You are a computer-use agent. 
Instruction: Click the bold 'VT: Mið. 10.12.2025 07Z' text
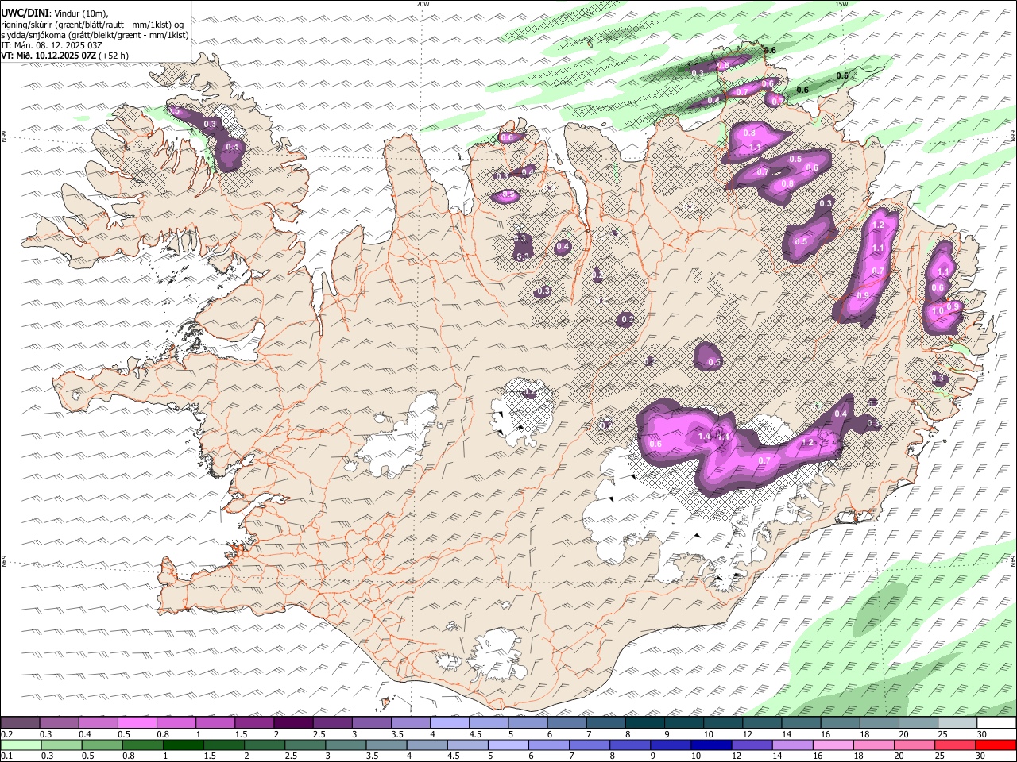[x=48, y=56]
